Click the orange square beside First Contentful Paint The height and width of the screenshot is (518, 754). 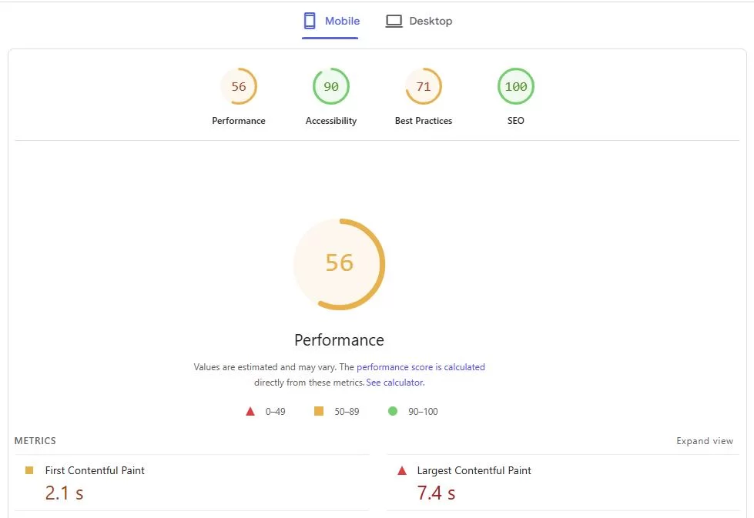pos(29,470)
